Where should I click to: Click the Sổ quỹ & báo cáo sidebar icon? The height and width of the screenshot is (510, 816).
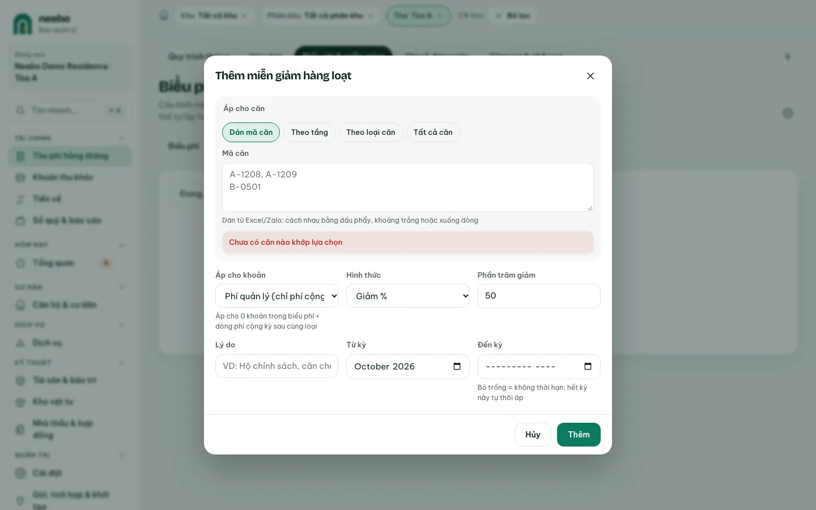(x=21, y=220)
